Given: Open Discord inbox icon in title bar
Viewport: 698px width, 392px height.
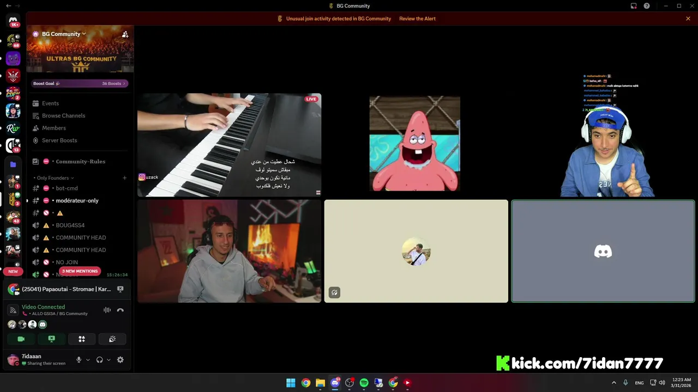Looking at the screenshot, I should (634, 6).
